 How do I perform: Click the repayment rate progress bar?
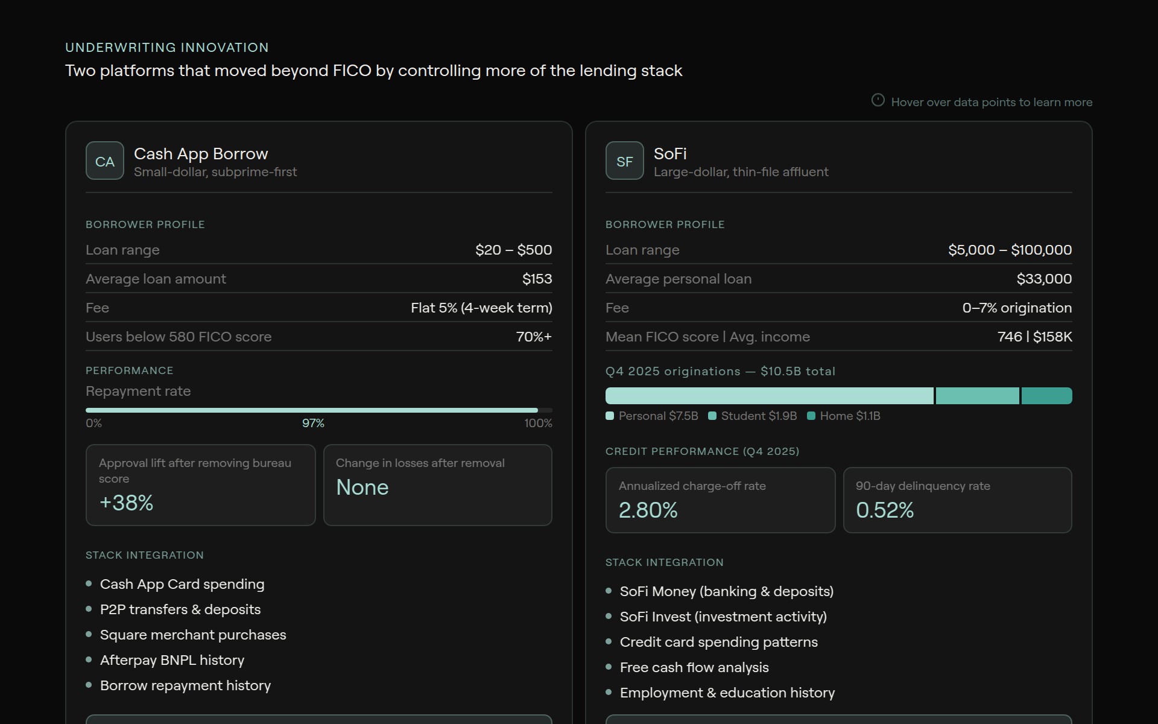pyautogui.click(x=318, y=410)
